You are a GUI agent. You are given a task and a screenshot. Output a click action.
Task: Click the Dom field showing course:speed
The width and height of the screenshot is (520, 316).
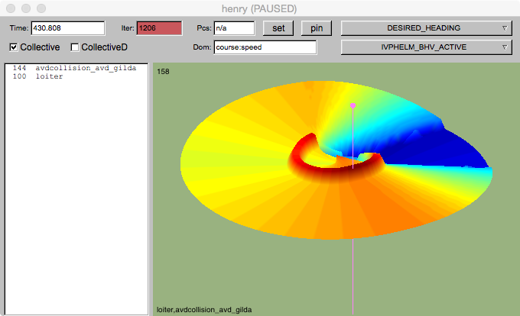pos(265,47)
